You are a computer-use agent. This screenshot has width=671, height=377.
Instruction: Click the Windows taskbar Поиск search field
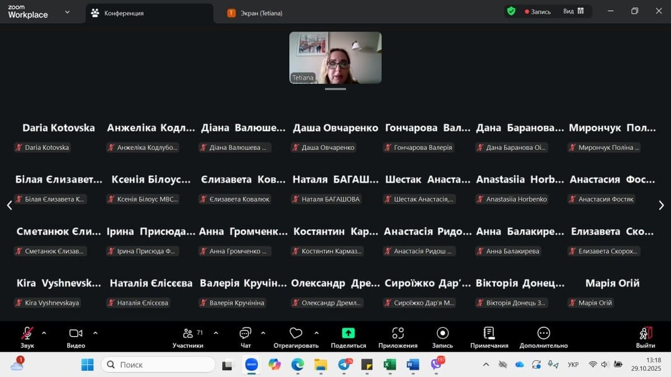point(159,365)
